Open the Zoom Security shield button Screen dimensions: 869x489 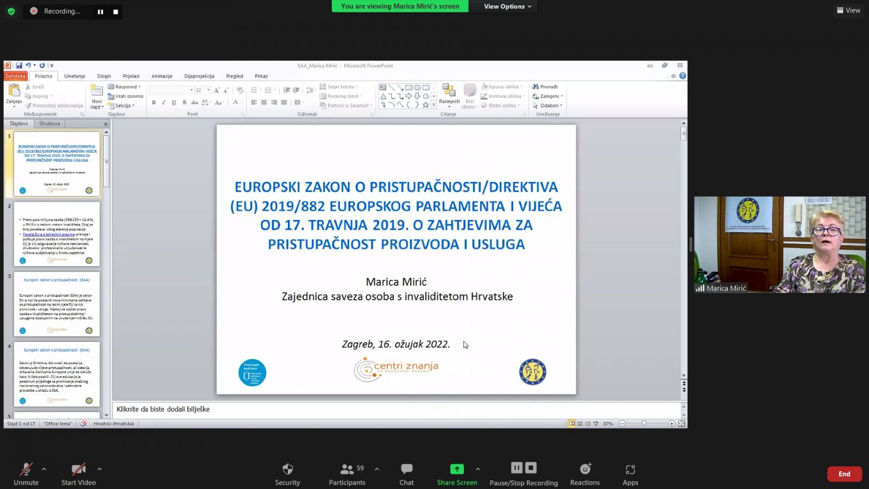pos(287,474)
